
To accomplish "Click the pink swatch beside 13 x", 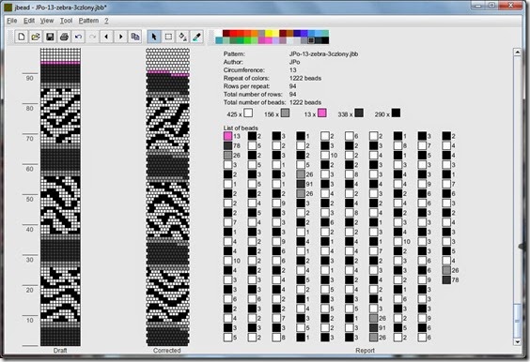I will [x=322, y=113].
